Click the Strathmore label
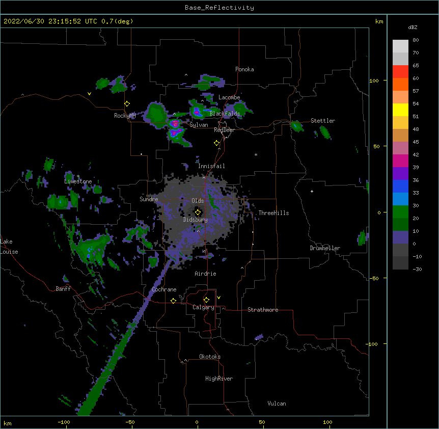 [x=263, y=310]
